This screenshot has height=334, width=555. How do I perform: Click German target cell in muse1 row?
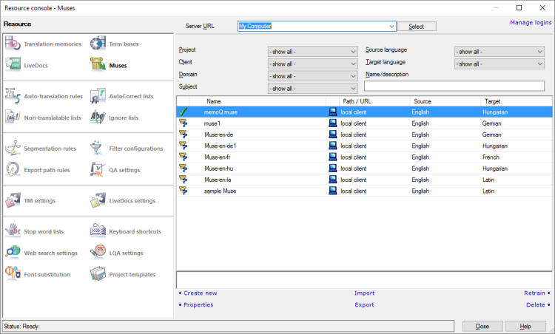click(x=491, y=123)
